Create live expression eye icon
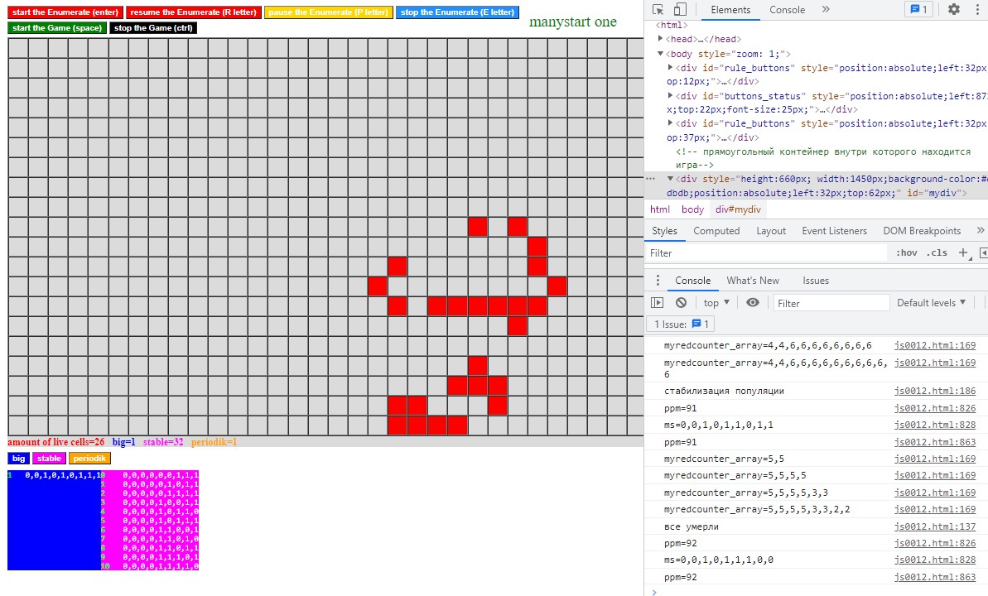 752,302
